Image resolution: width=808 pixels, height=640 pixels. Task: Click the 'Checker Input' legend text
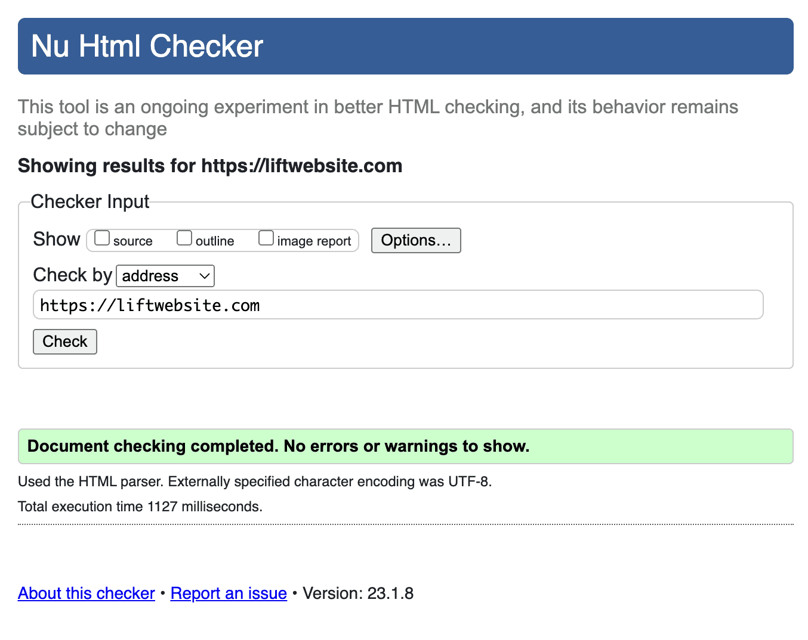(x=90, y=201)
